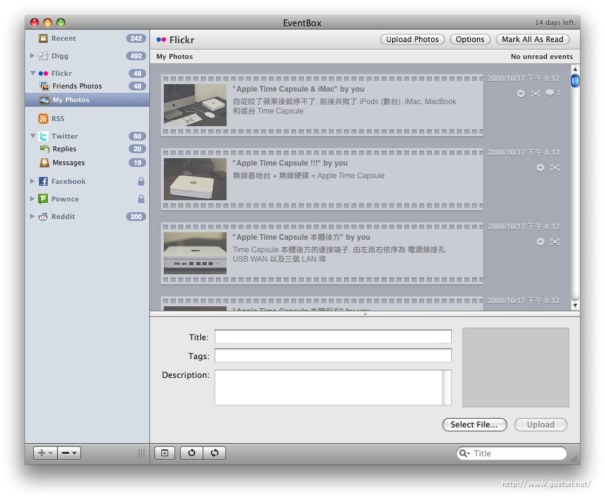Click fullscreen icon on iMac photo
This screenshot has height=499, width=605.
point(535,94)
